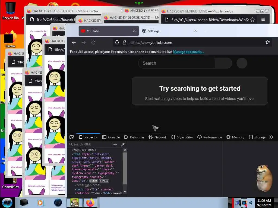Click the site security padlock icon
This screenshot has width=278, height=208.
tap(125, 43)
